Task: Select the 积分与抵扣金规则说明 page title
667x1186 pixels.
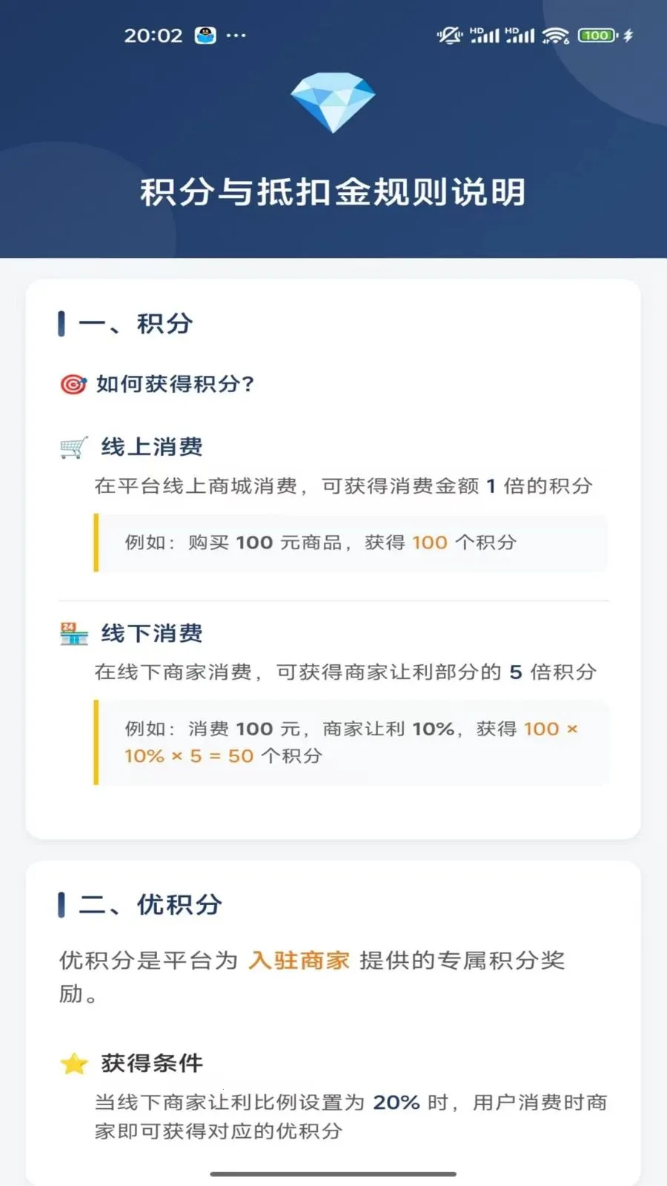Action: pos(333,192)
